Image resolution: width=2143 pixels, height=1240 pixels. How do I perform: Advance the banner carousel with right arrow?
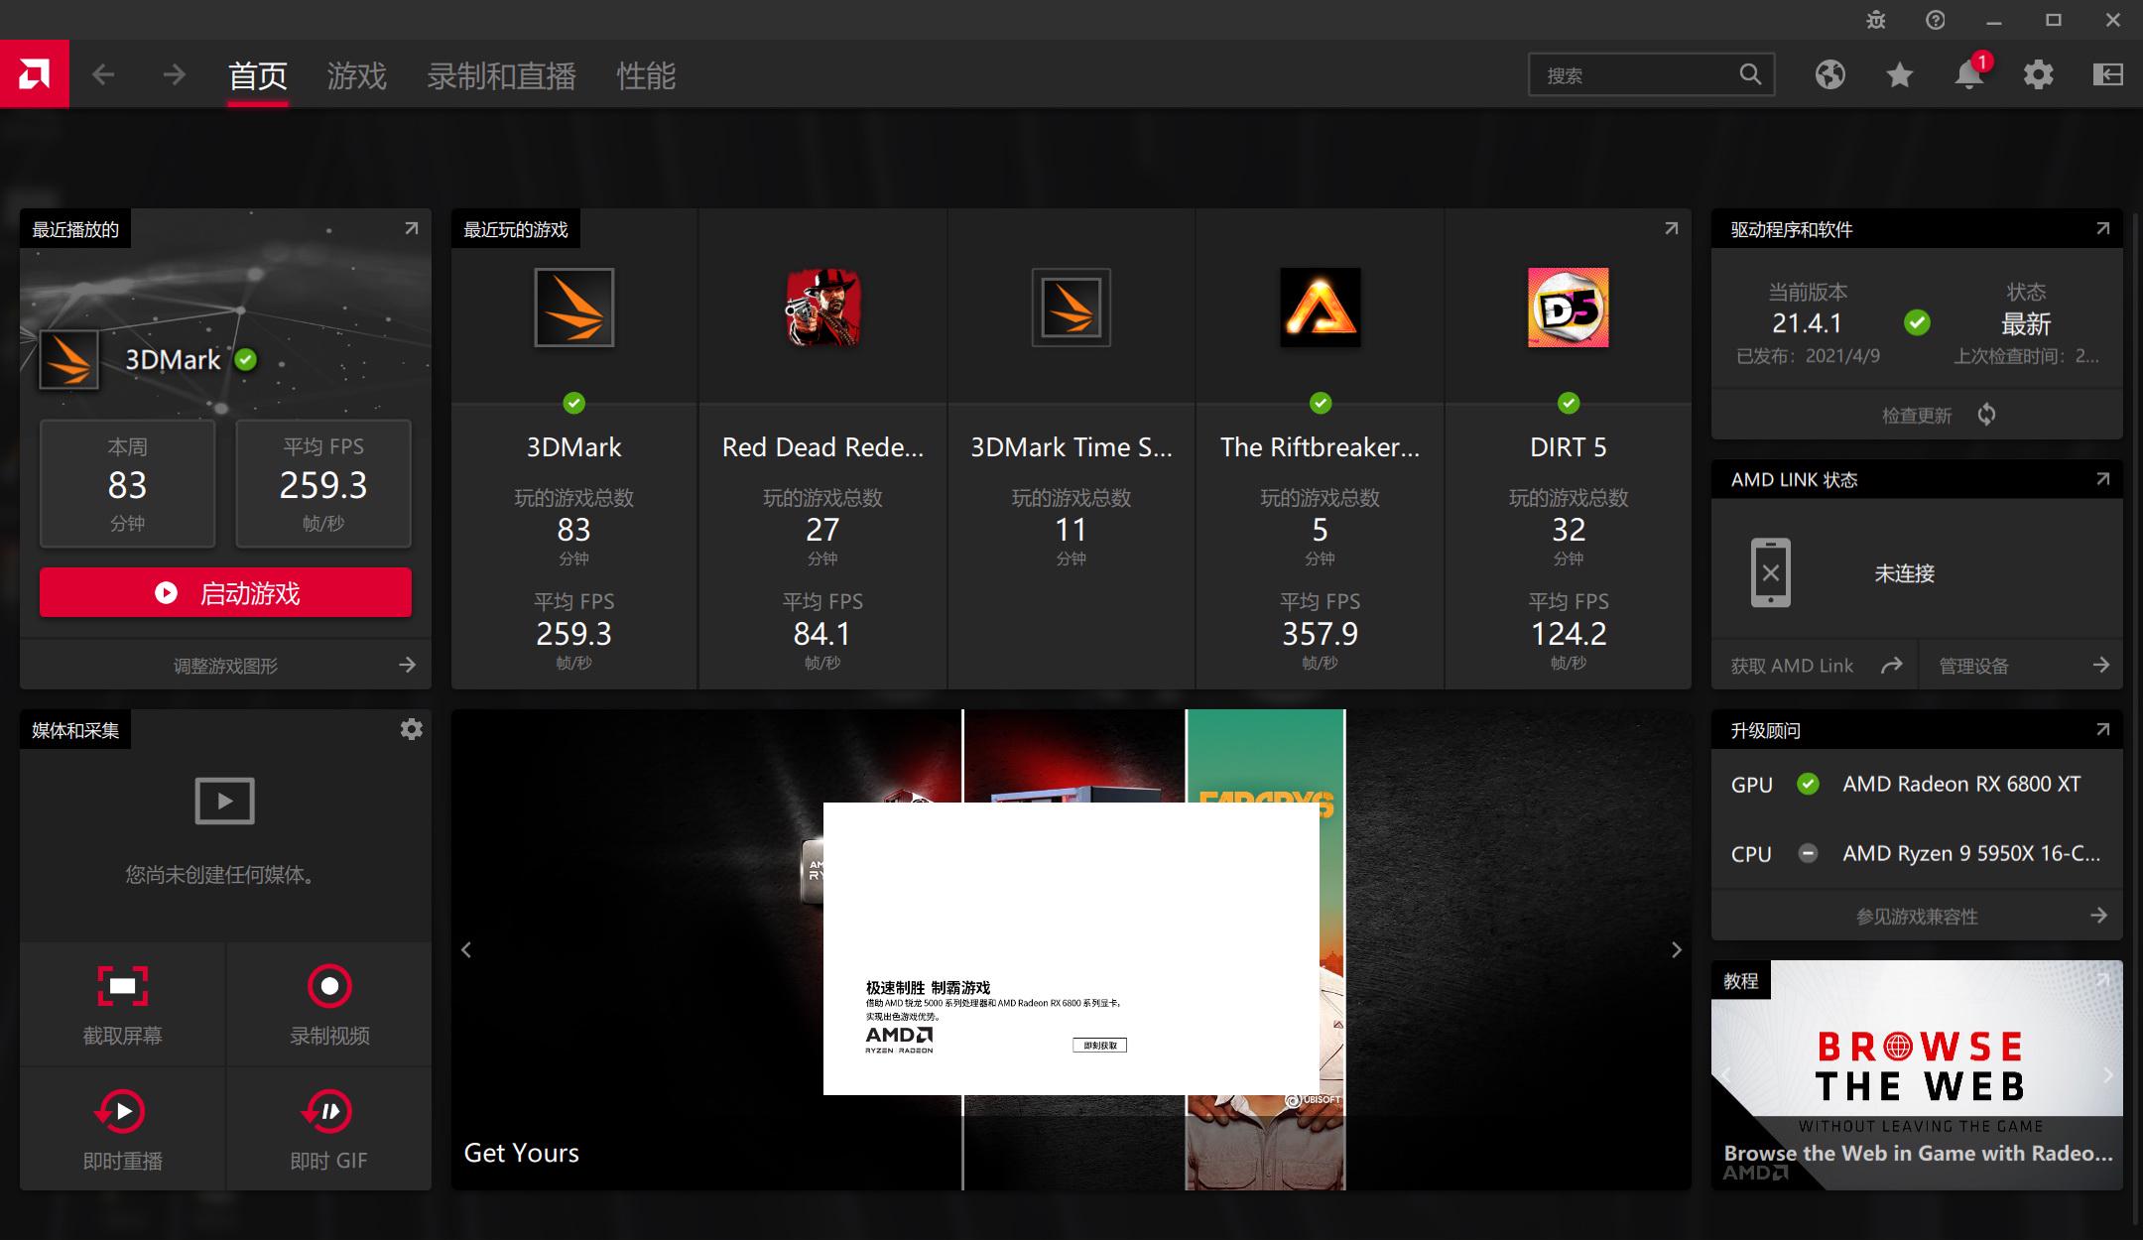click(1677, 949)
